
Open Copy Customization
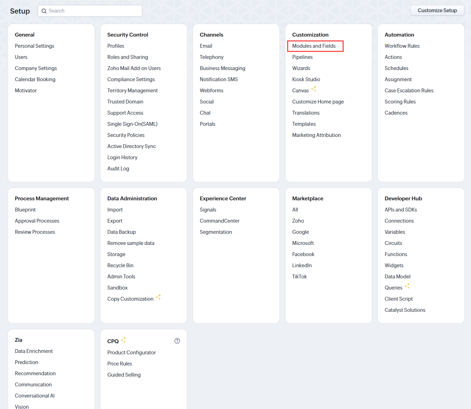[x=130, y=299]
